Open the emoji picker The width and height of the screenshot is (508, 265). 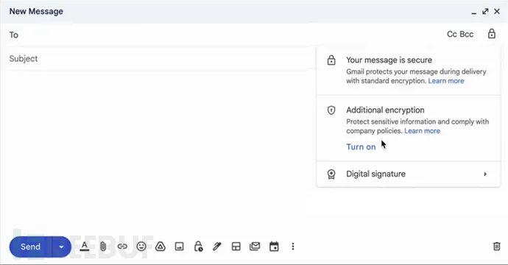pyautogui.click(x=141, y=247)
